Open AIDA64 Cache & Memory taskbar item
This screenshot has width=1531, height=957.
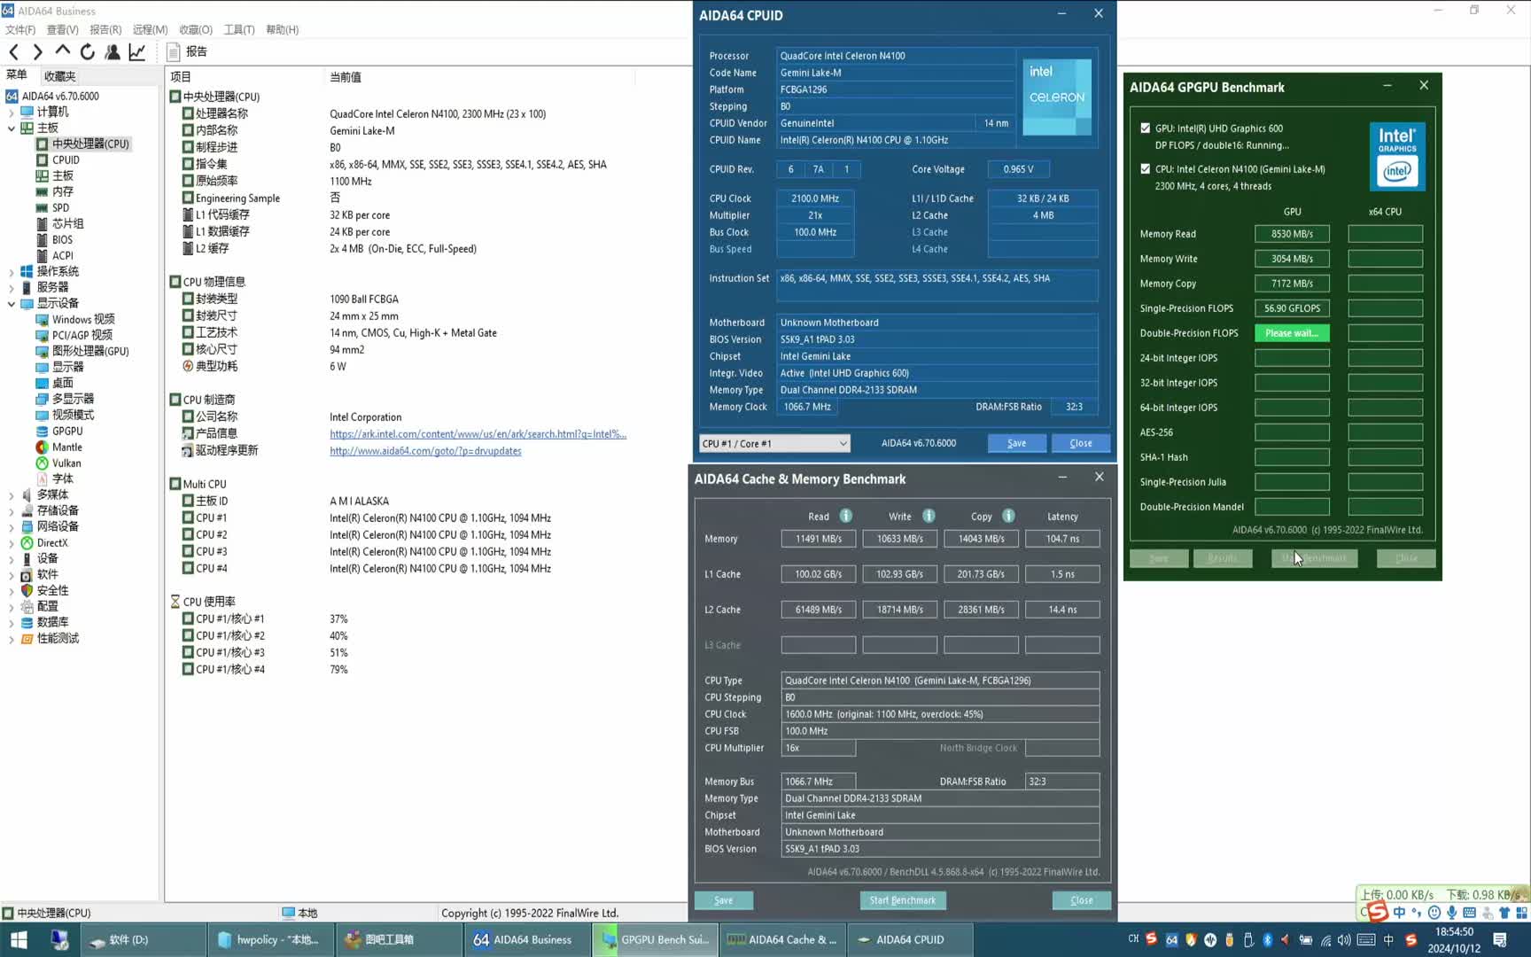tap(783, 939)
